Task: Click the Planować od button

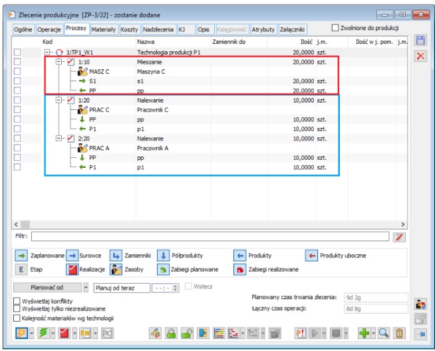Action: [47, 288]
